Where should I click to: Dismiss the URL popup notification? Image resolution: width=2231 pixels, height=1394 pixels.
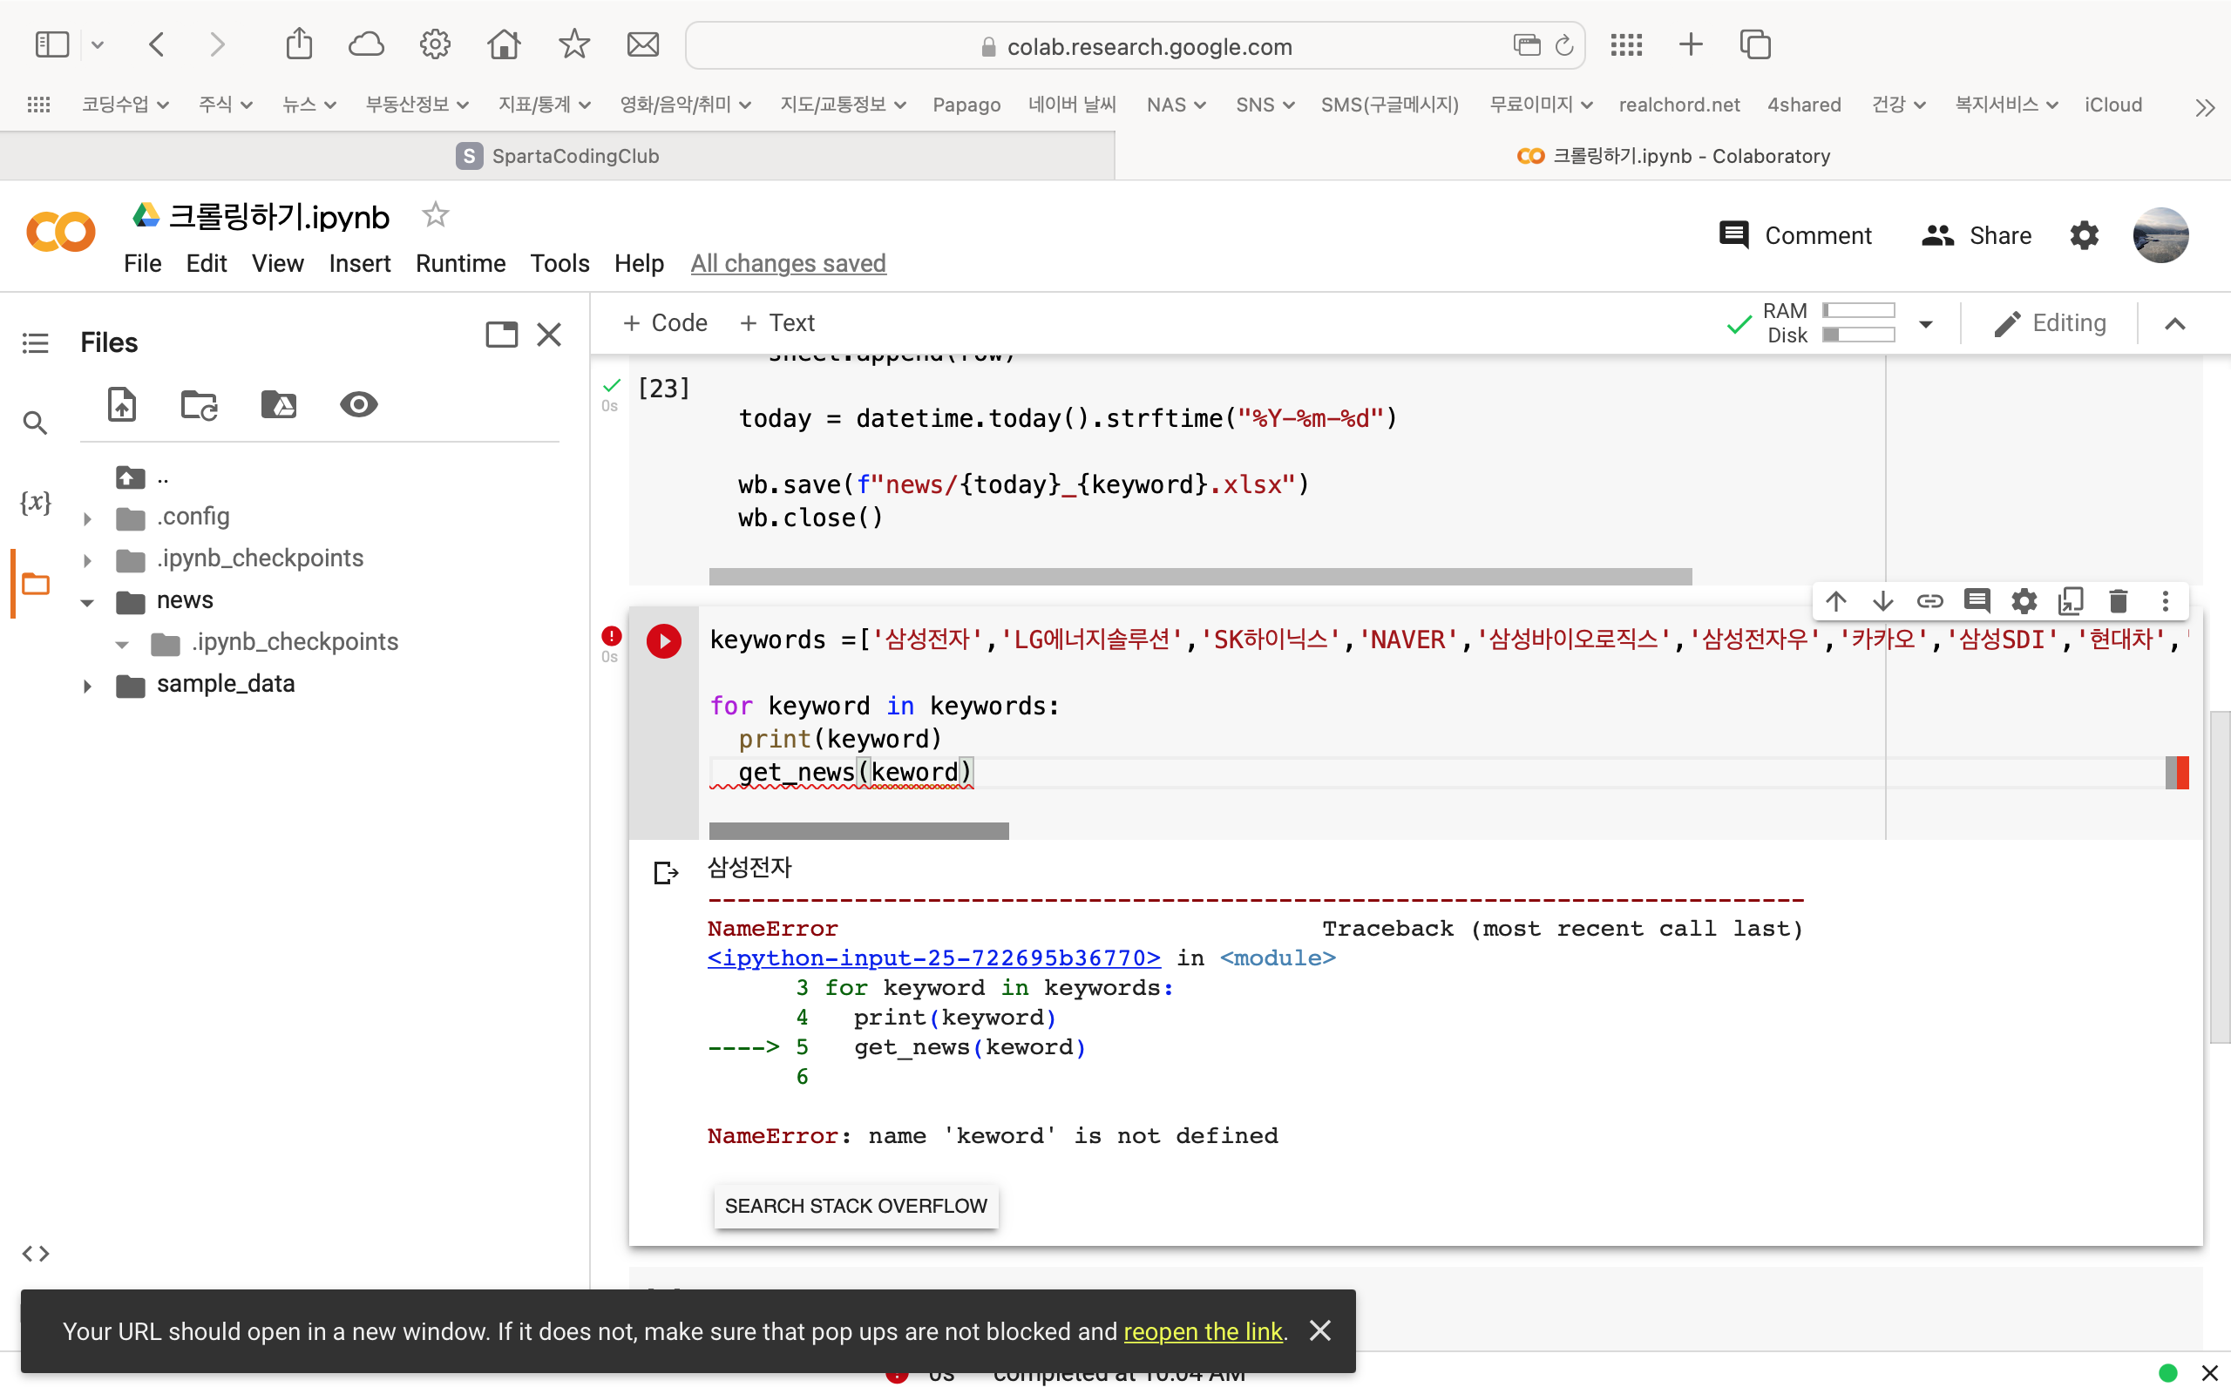pyautogui.click(x=1320, y=1330)
